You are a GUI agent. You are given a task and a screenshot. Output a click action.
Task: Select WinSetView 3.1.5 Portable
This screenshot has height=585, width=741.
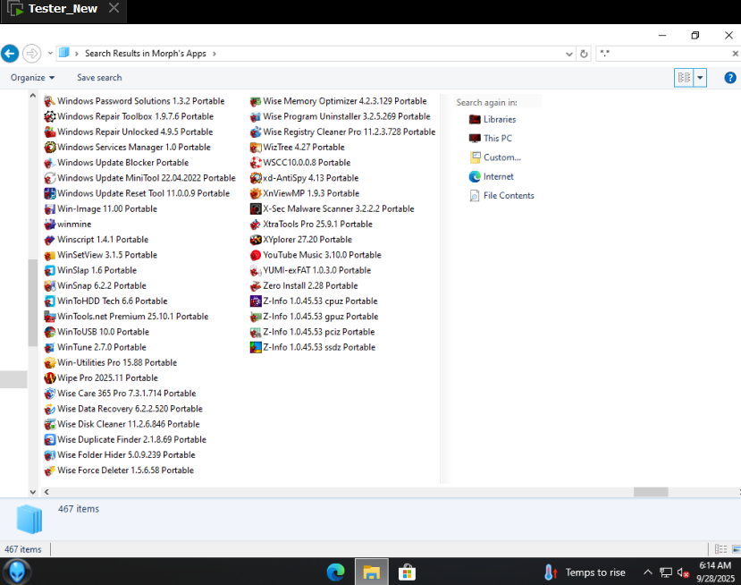(x=101, y=255)
